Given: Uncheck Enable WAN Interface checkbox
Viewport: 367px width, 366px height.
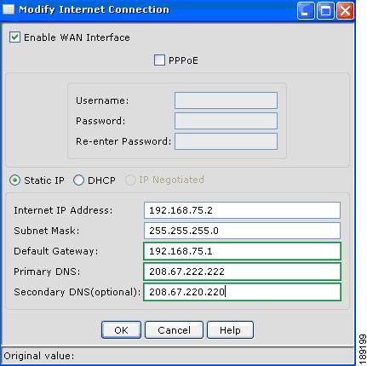Looking at the screenshot, I should tap(14, 37).
